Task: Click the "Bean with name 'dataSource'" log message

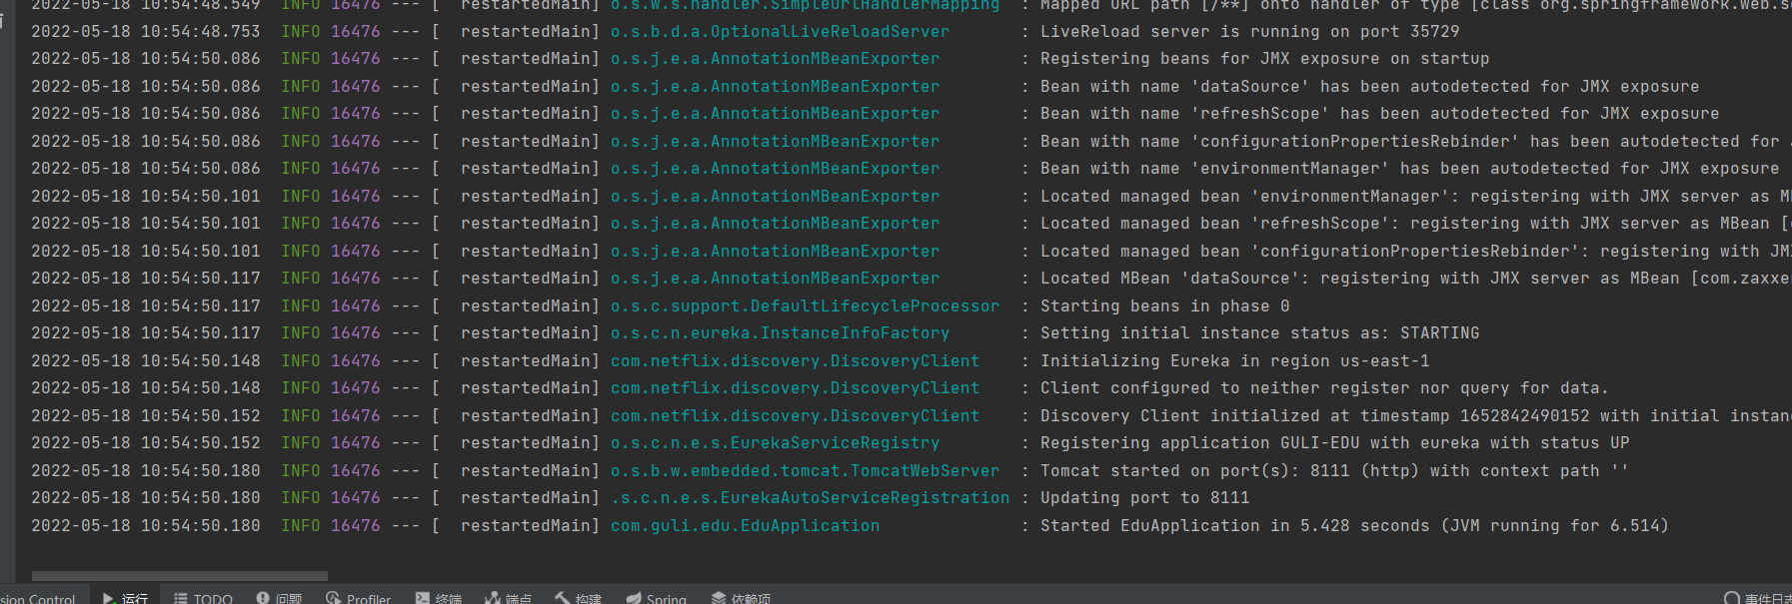Action: (1369, 87)
